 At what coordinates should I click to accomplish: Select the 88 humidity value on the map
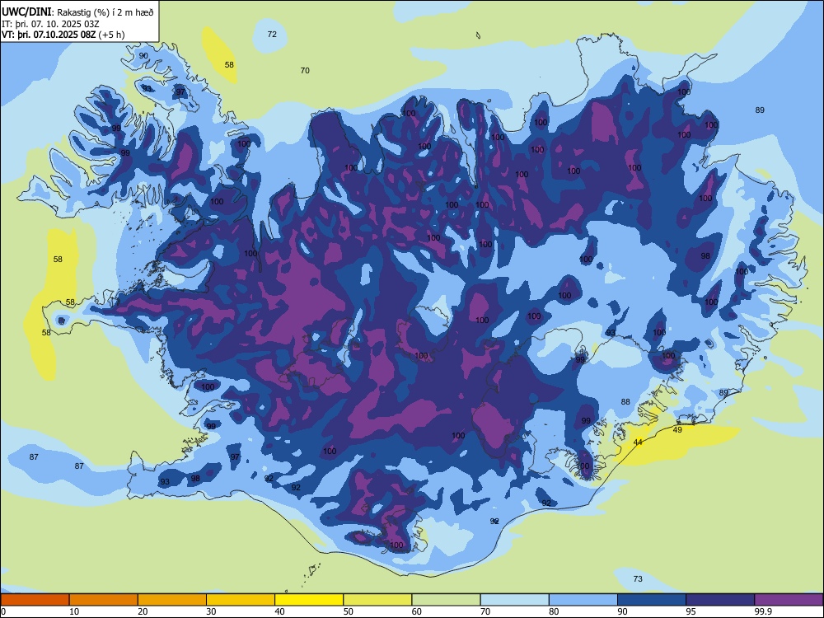tap(625, 401)
